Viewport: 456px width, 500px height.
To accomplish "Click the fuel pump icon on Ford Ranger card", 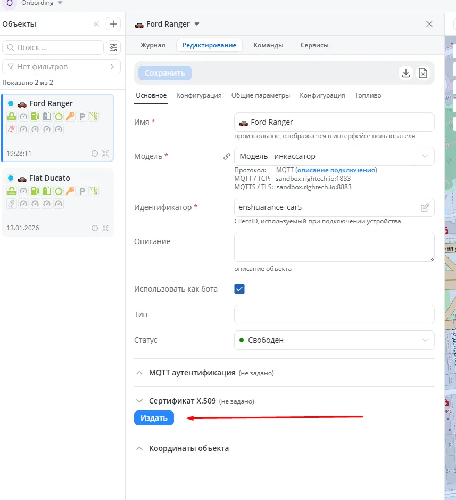I will 35,116.
